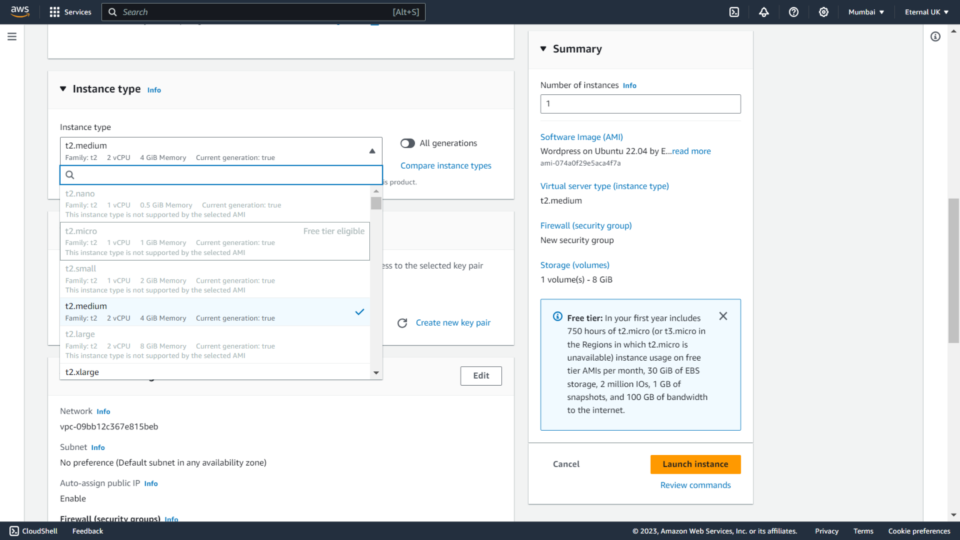The width and height of the screenshot is (960, 540).
Task: Click Create new key pair
Action: coord(452,322)
